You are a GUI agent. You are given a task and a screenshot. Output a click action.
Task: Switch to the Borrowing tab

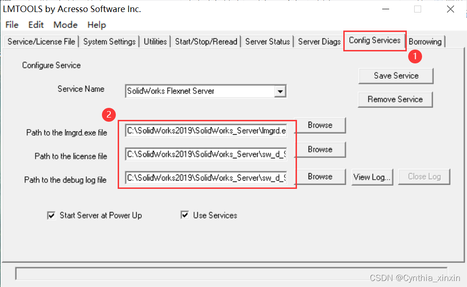[x=425, y=41]
